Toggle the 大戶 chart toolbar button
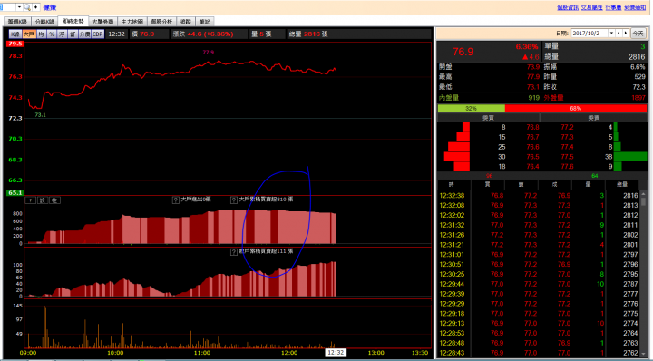This screenshot has width=653, height=361. (29, 34)
